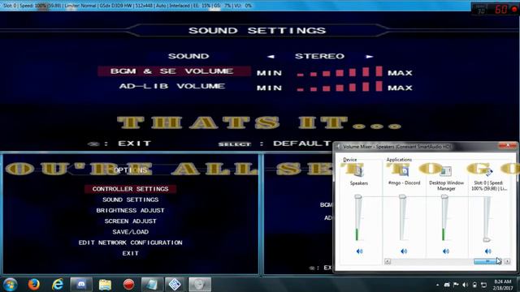Click the EXIT prompt under THATS IT
This screenshot has height=292, width=520.
pos(119,144)
